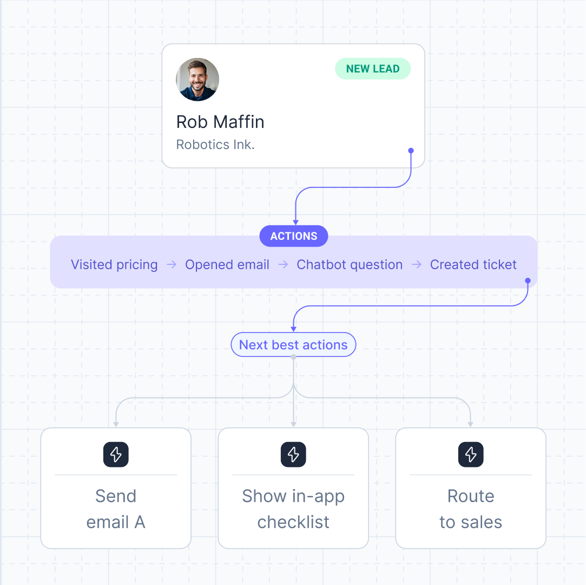Click the Next best actions node

(x=293, y=345)
